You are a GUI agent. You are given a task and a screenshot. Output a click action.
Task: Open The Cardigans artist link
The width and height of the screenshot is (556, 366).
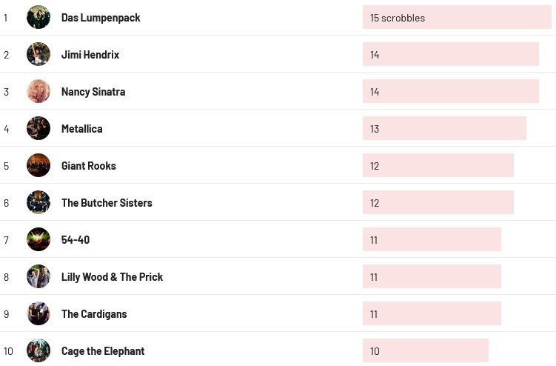pos(94,314)
